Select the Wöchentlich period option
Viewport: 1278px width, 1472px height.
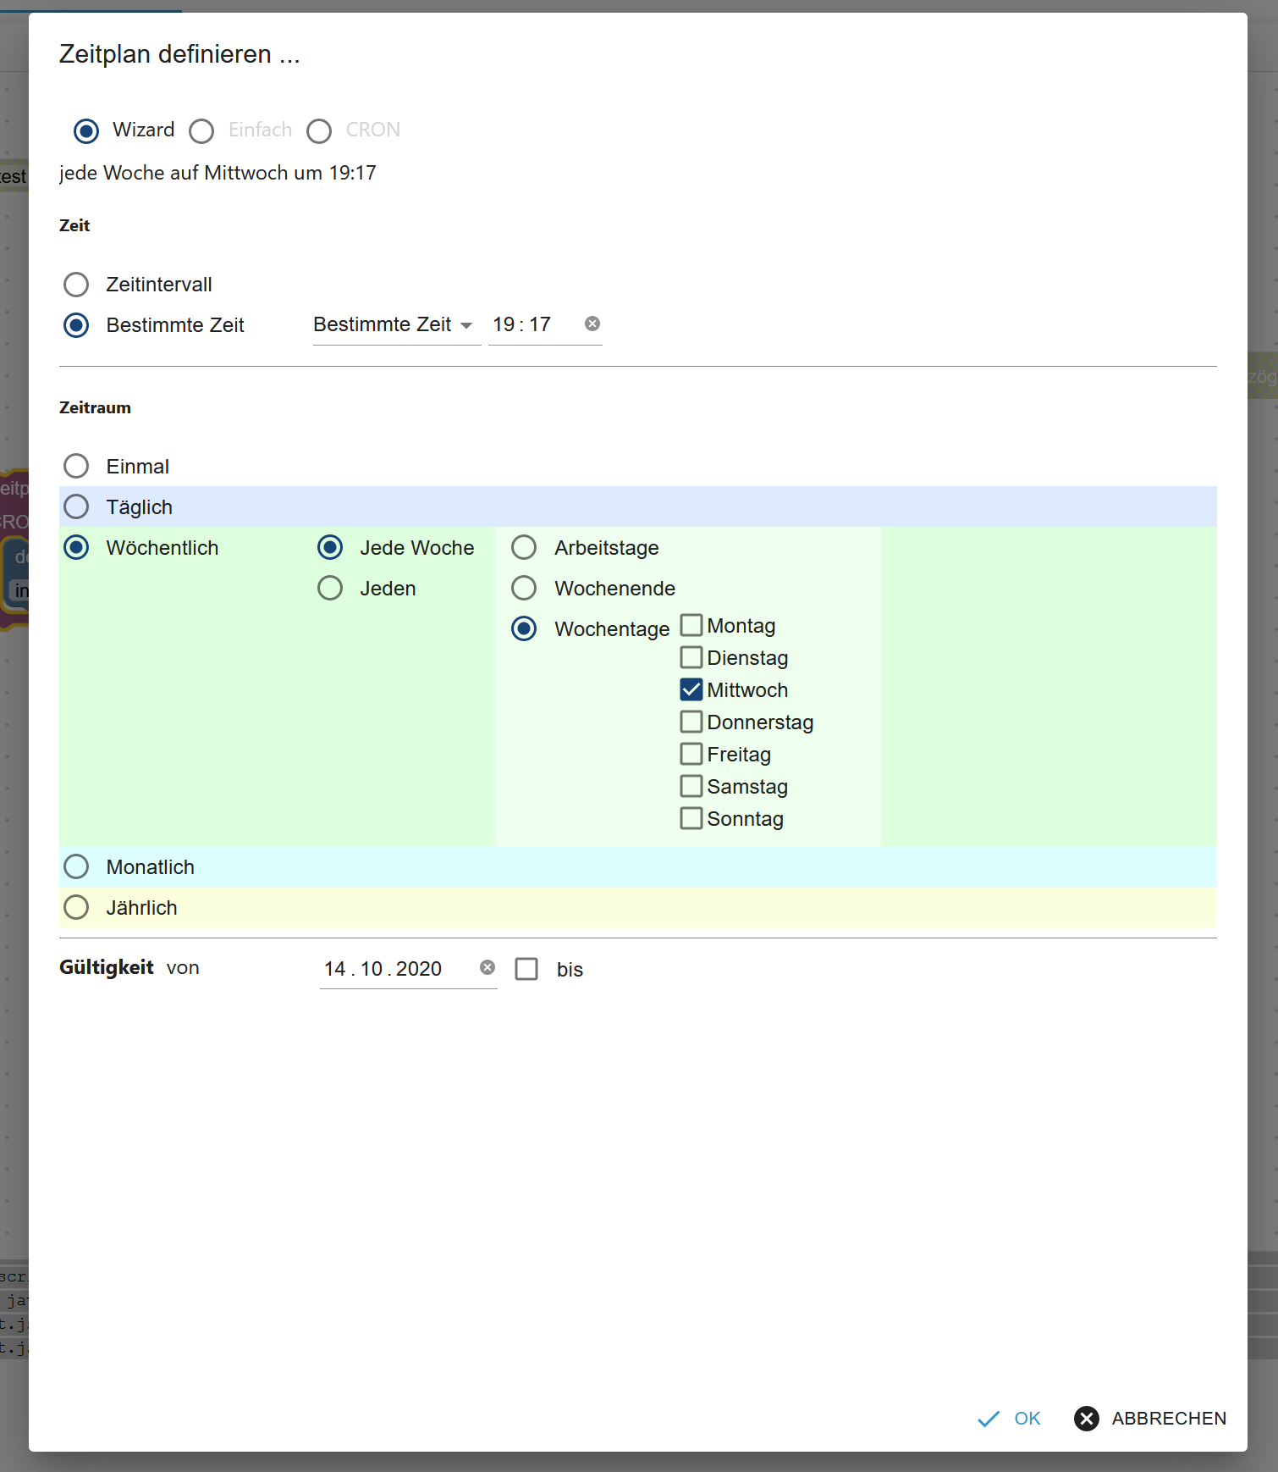(x=76, y=547)
